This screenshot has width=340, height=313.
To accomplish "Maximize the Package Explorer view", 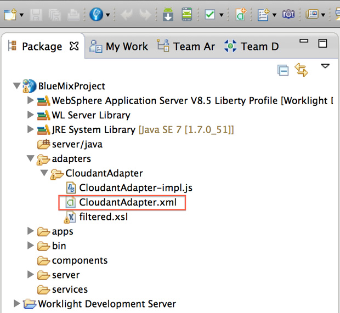I will click(322, 43).
